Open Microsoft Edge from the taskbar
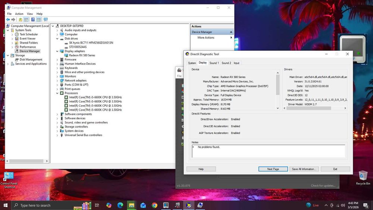The height and width of the screenshot is (210, 373). 120,205
